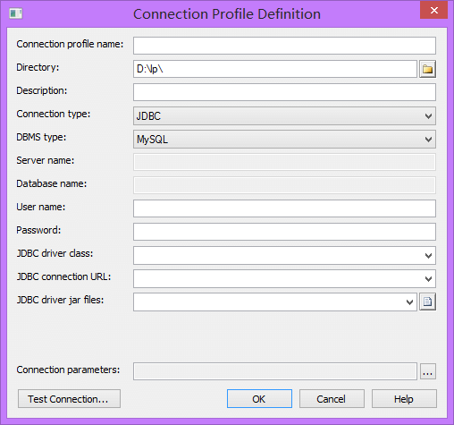
Task: Expand the JDBC driver jar files dropdown
Action: [409, 302]
